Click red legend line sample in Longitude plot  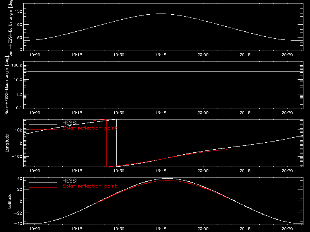(43, 130)
